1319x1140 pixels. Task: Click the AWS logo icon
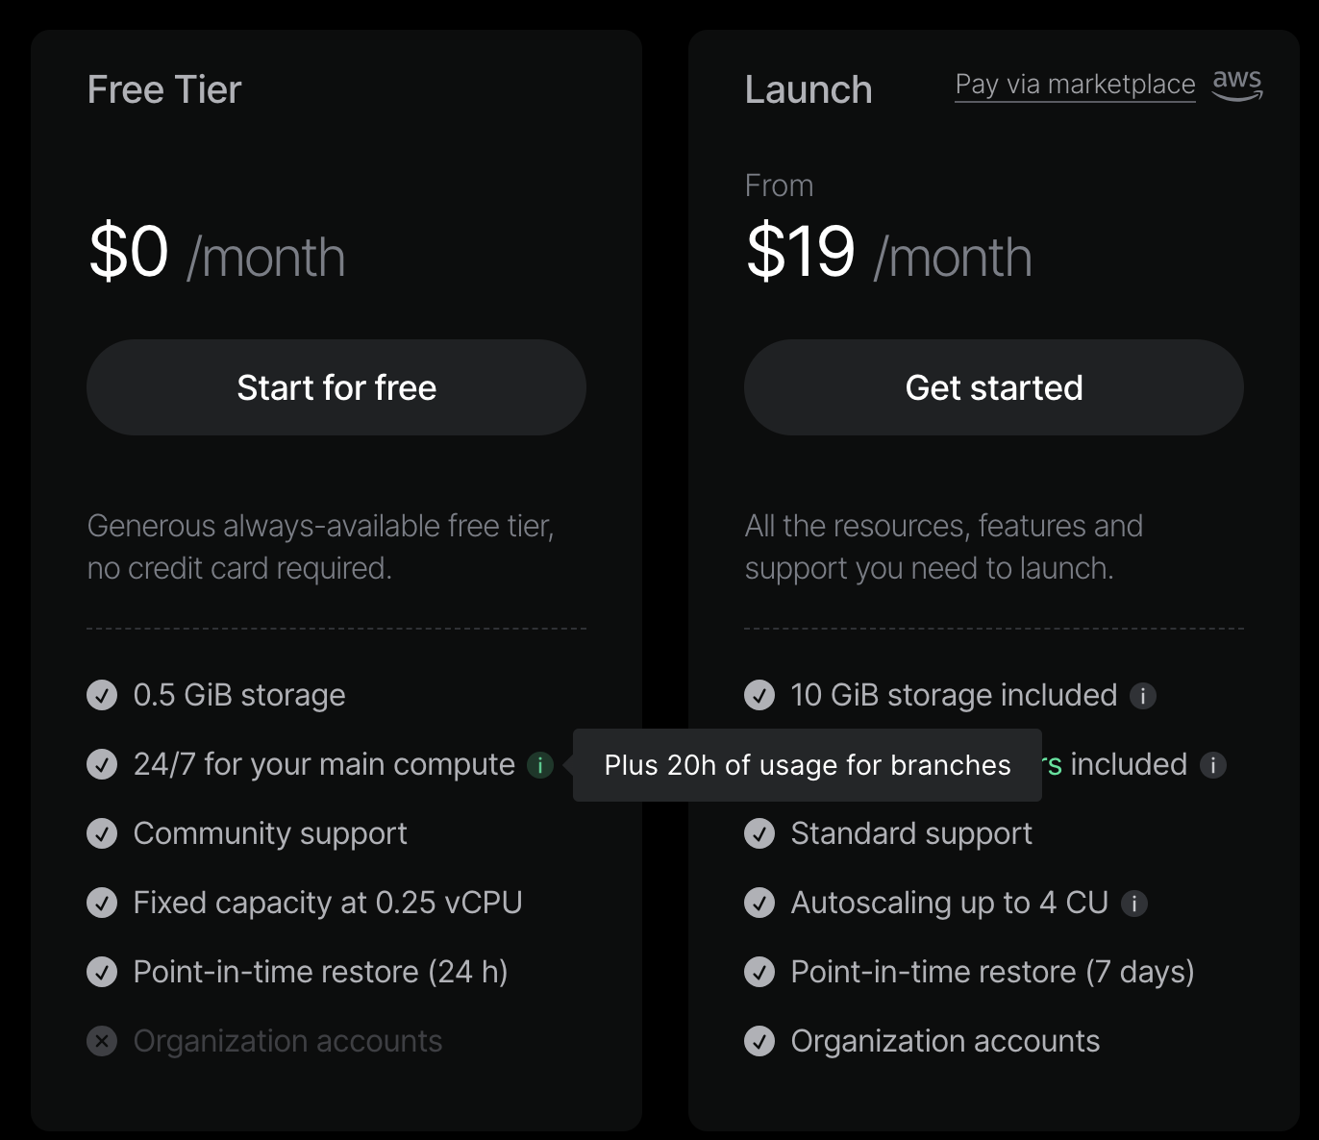[1237, 85]
